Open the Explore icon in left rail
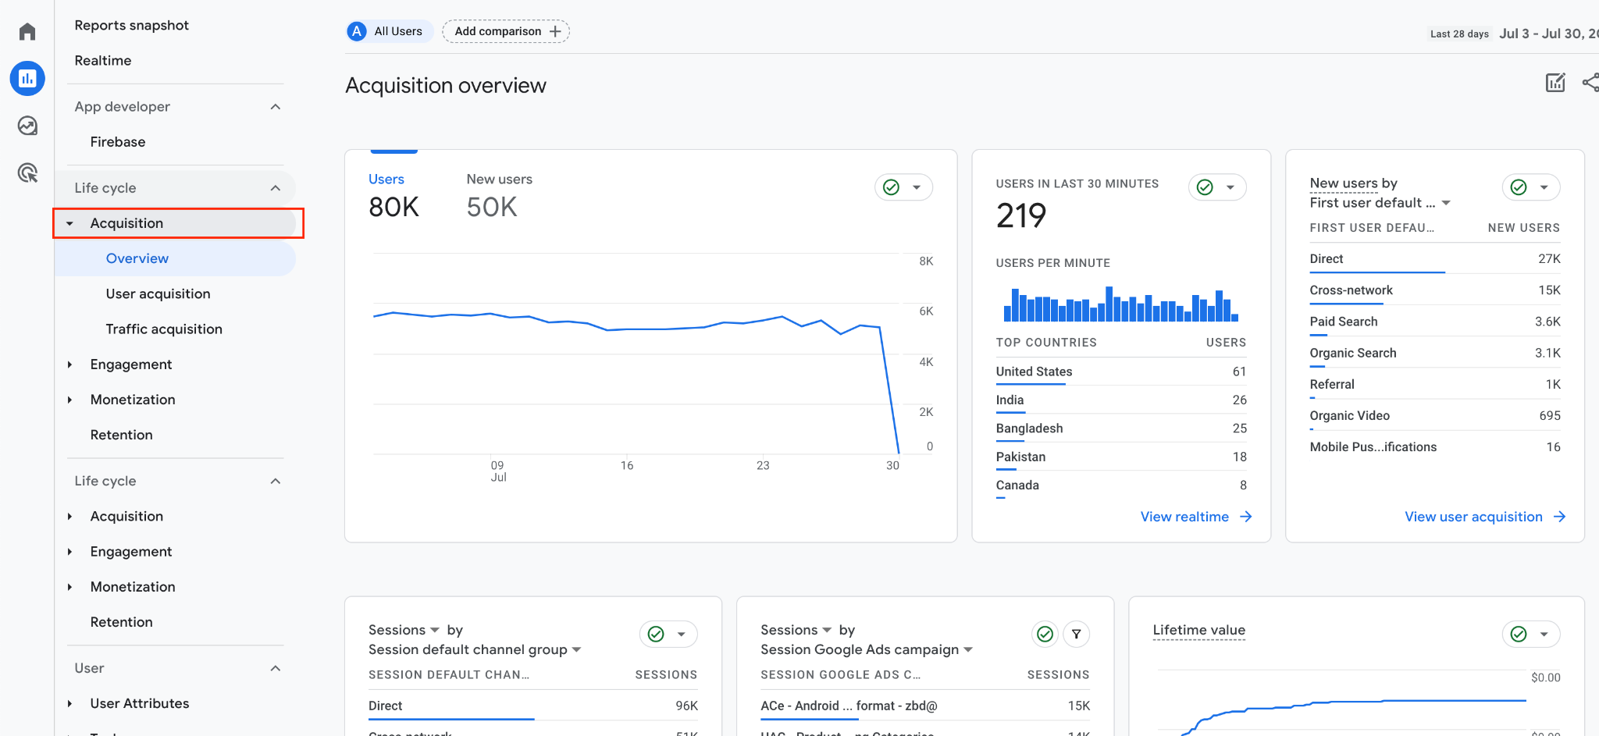The width and height of the screenshot is (1599, 736). (27, 126)
